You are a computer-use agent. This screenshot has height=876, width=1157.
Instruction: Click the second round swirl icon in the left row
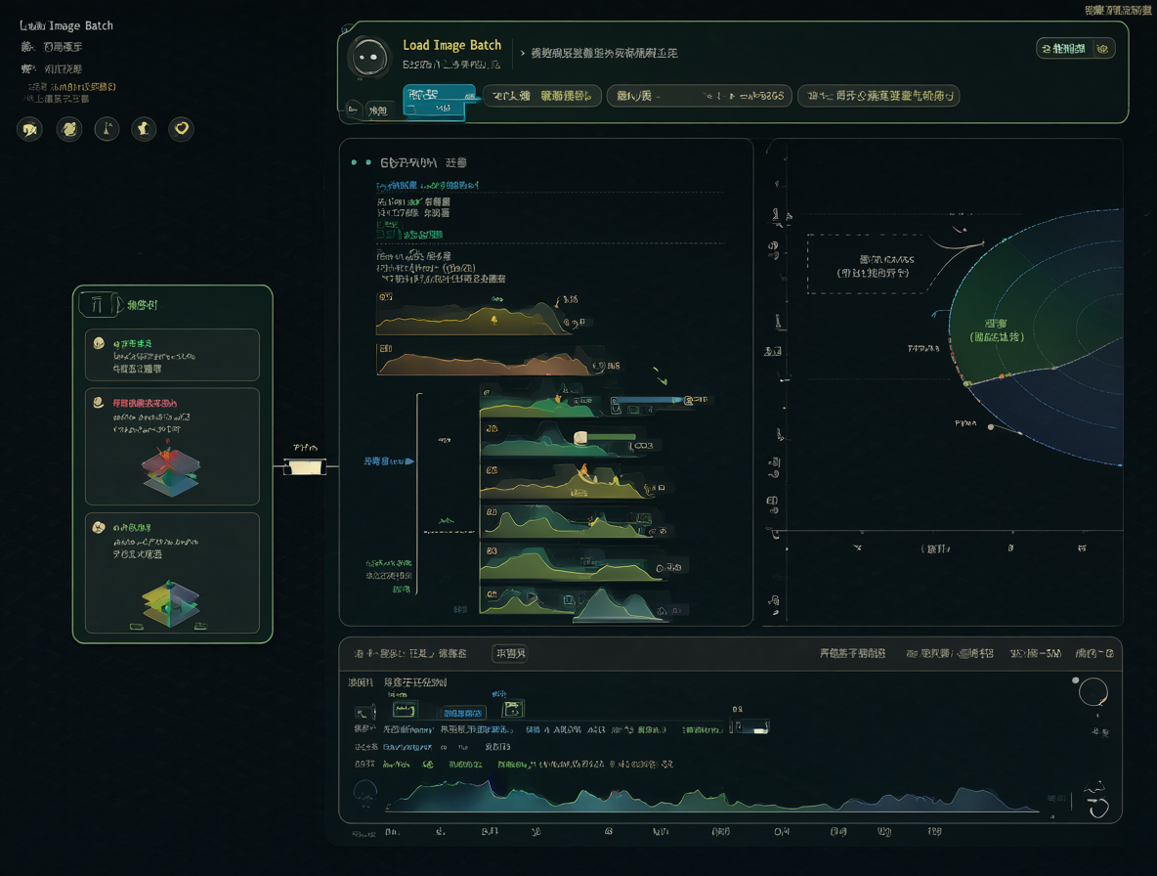69,129
